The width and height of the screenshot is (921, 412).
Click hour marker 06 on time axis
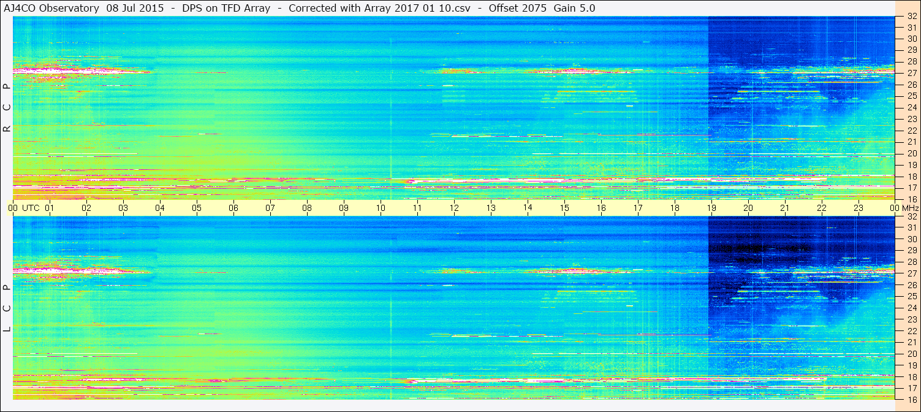pyautogui.click(x=233, y=208)
